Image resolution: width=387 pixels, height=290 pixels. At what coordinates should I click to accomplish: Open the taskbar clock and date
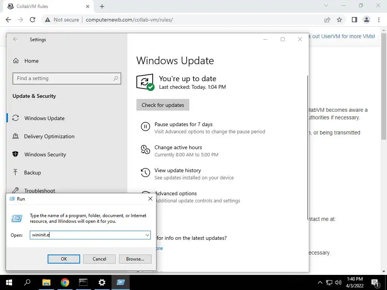click(x=354, y=282)
